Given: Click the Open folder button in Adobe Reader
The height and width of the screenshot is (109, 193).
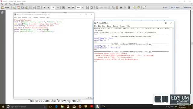Looking at the screenshot, I should pos(5,8).
